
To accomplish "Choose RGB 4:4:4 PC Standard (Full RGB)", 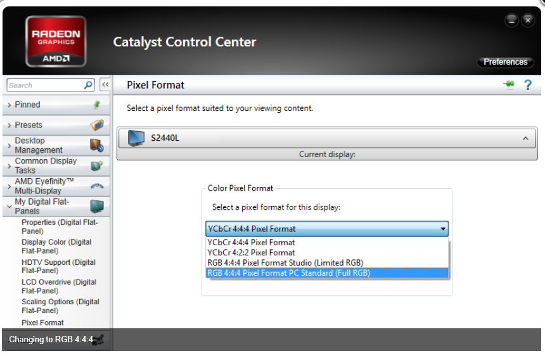I will [288, 273].
